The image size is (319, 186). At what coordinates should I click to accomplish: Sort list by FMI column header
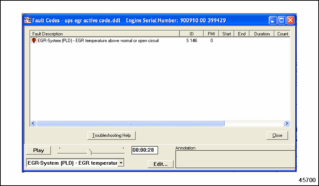click(x=211, y=34)
